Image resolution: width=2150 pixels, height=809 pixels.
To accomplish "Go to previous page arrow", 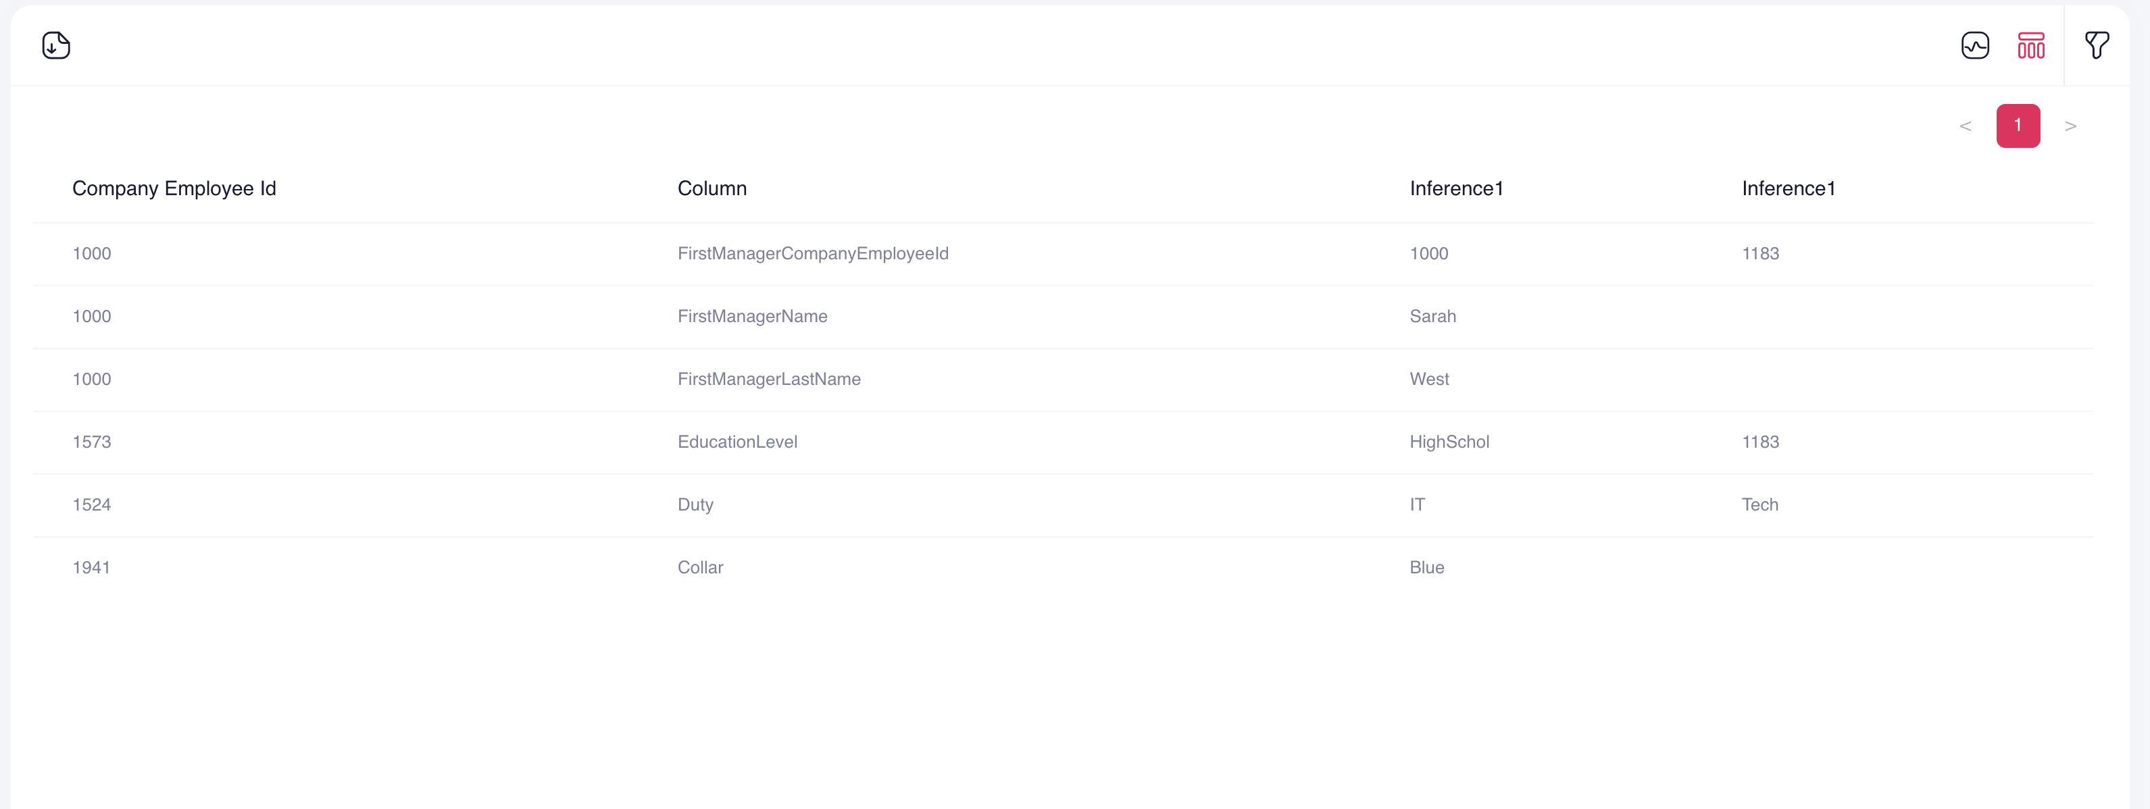I will (1965, 126).
